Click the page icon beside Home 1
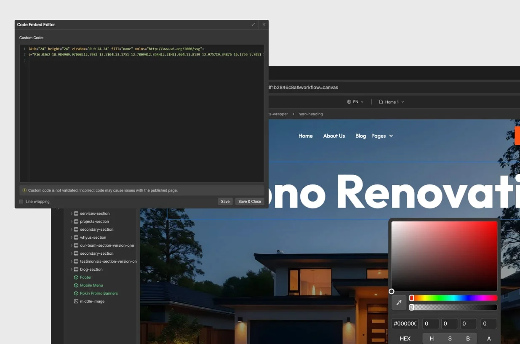Screen dimensions: 520x344 tap(381, 102)
